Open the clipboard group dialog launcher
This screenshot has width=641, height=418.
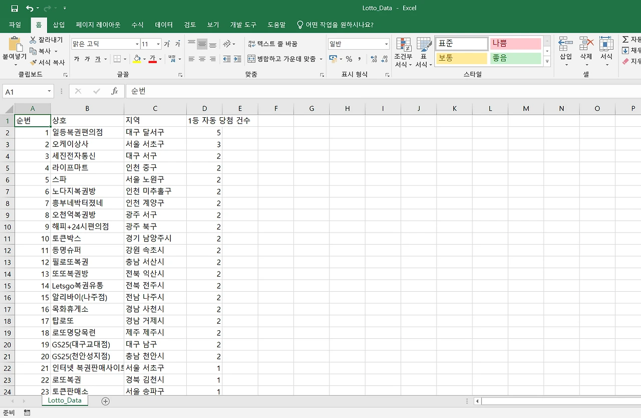(66, 75)
